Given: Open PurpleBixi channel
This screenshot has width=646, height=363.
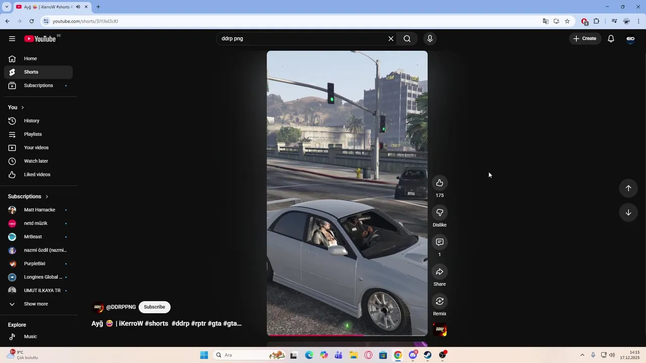Looking at the screenshot, I should pos(38,264).
